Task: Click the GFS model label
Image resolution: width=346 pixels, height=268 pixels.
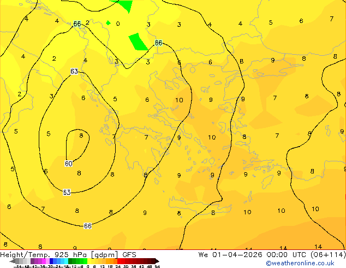Action: pos(129,255)
